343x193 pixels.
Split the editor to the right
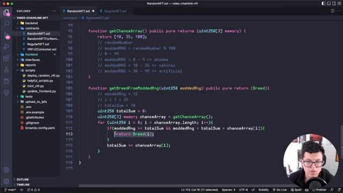point(332,11)
